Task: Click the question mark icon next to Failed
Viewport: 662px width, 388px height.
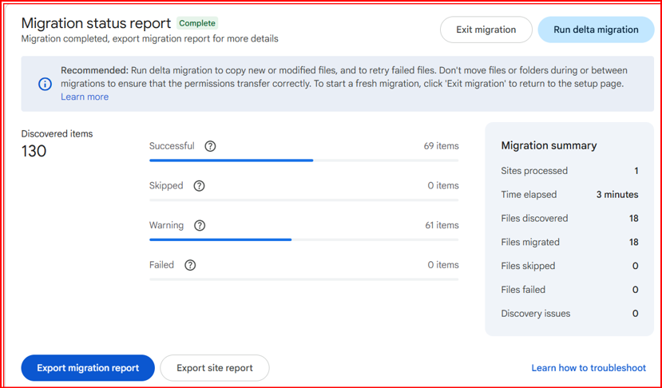Action: pos(190,265)
